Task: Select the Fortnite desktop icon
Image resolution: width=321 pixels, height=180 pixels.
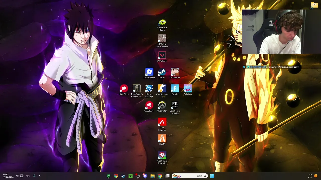Action: click(x=175, y=90)
